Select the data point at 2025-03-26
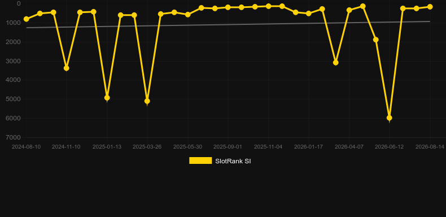 point(147,101)
